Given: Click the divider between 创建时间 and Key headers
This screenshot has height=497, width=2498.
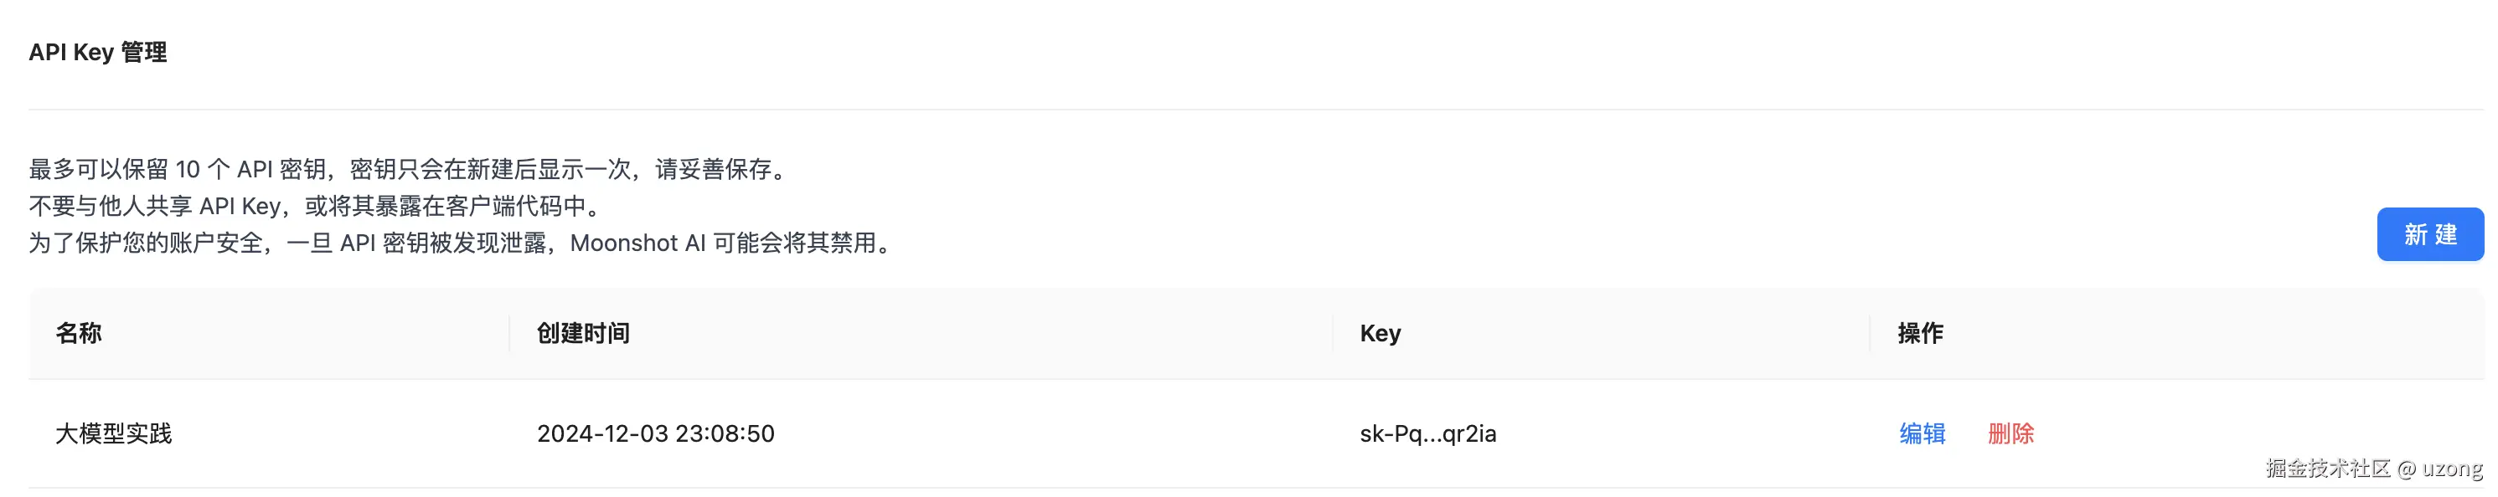Looking at the screenshot, I should pos(1333,333).
